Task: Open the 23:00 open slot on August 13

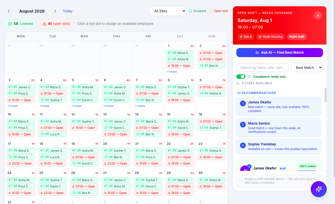Action: 116,135
